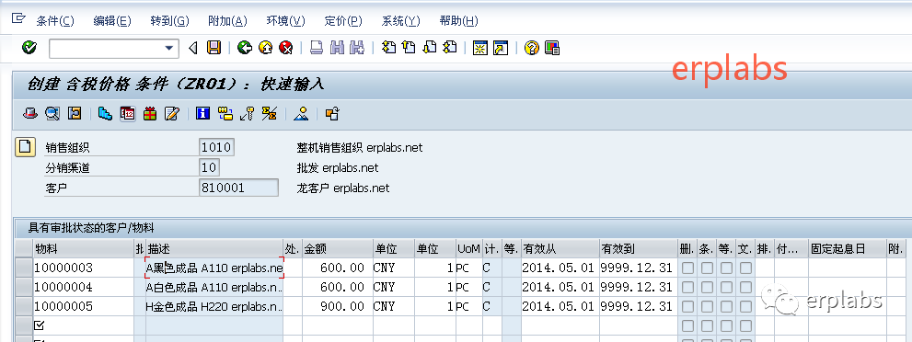The height and width of the screenshot is (342, 912).
Task: Open the 定价(P) menu
Action: coord(343,21)
